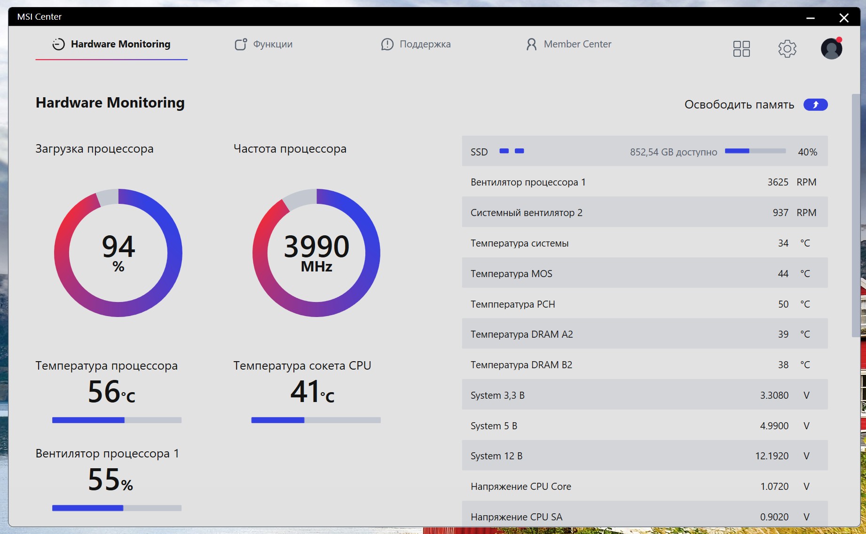Click the Освободить память rocket button
The width and height of the screenshot is (866, 534).
coord(815,104)
